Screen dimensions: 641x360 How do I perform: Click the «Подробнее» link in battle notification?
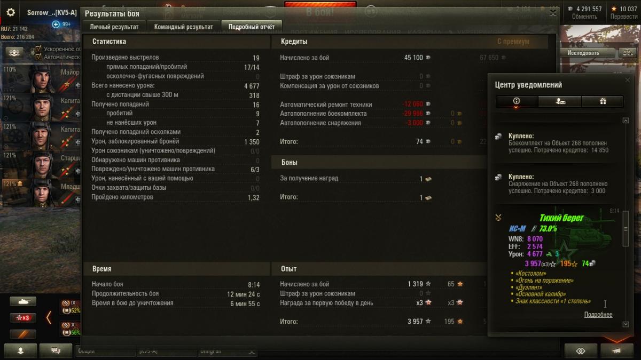tap(598, 315)
